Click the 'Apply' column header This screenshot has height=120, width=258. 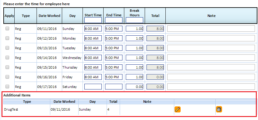[x=9, y=16]
